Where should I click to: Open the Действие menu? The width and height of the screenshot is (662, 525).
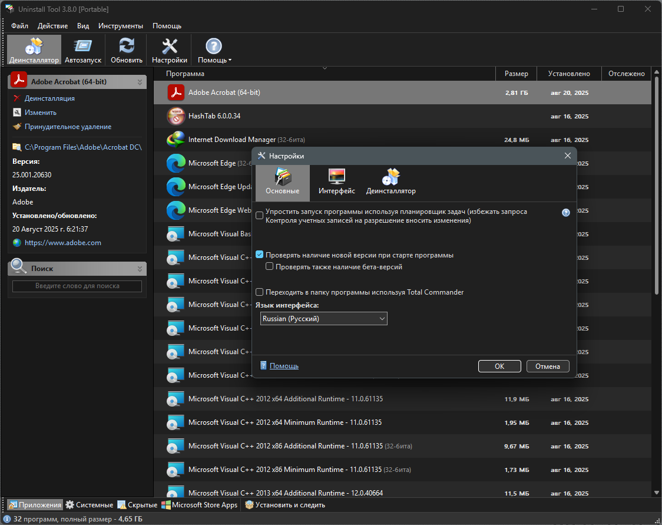pos(52,26)
